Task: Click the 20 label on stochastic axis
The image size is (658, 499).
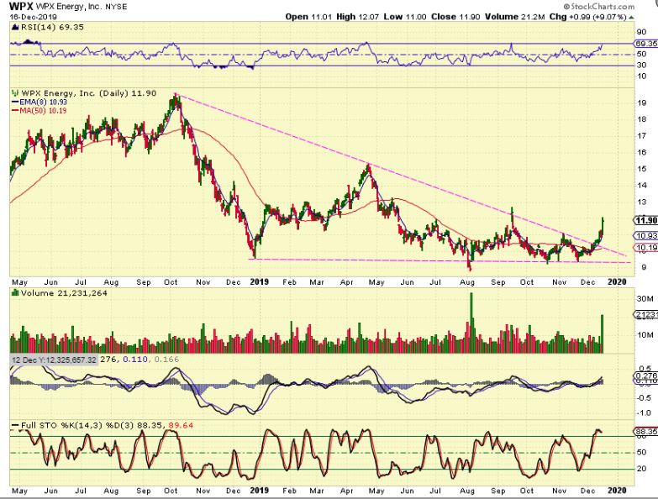Action: 641,469
